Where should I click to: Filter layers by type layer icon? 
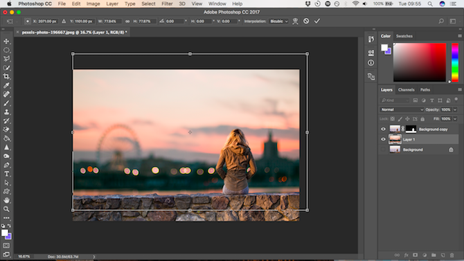(x=431, y=100)
